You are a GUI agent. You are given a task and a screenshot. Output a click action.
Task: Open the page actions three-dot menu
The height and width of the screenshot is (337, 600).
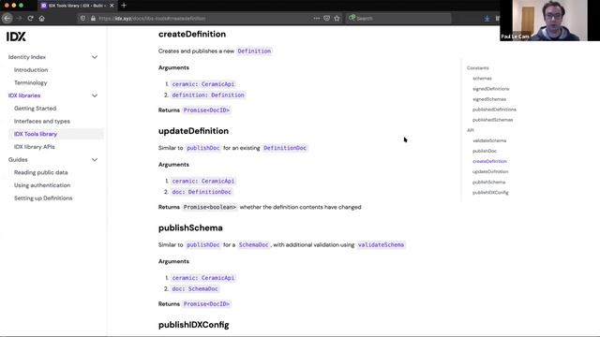click(317, 19)
